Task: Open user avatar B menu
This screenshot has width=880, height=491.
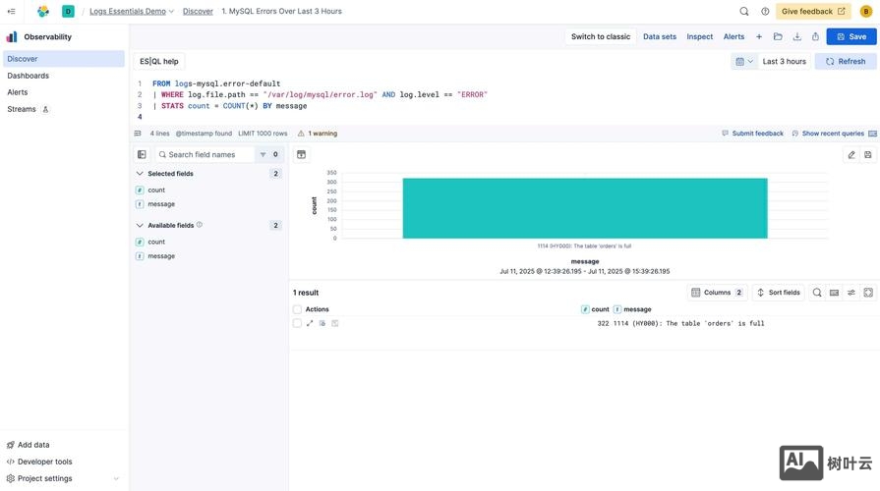Action: coord(866,11)
